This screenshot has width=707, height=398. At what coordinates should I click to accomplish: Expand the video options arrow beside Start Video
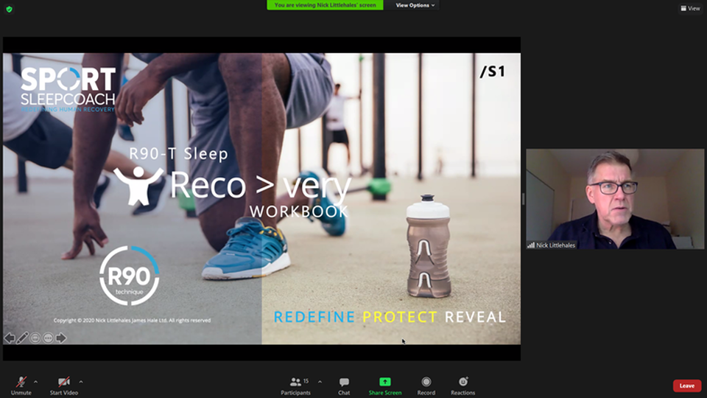(x=81, y=382)
